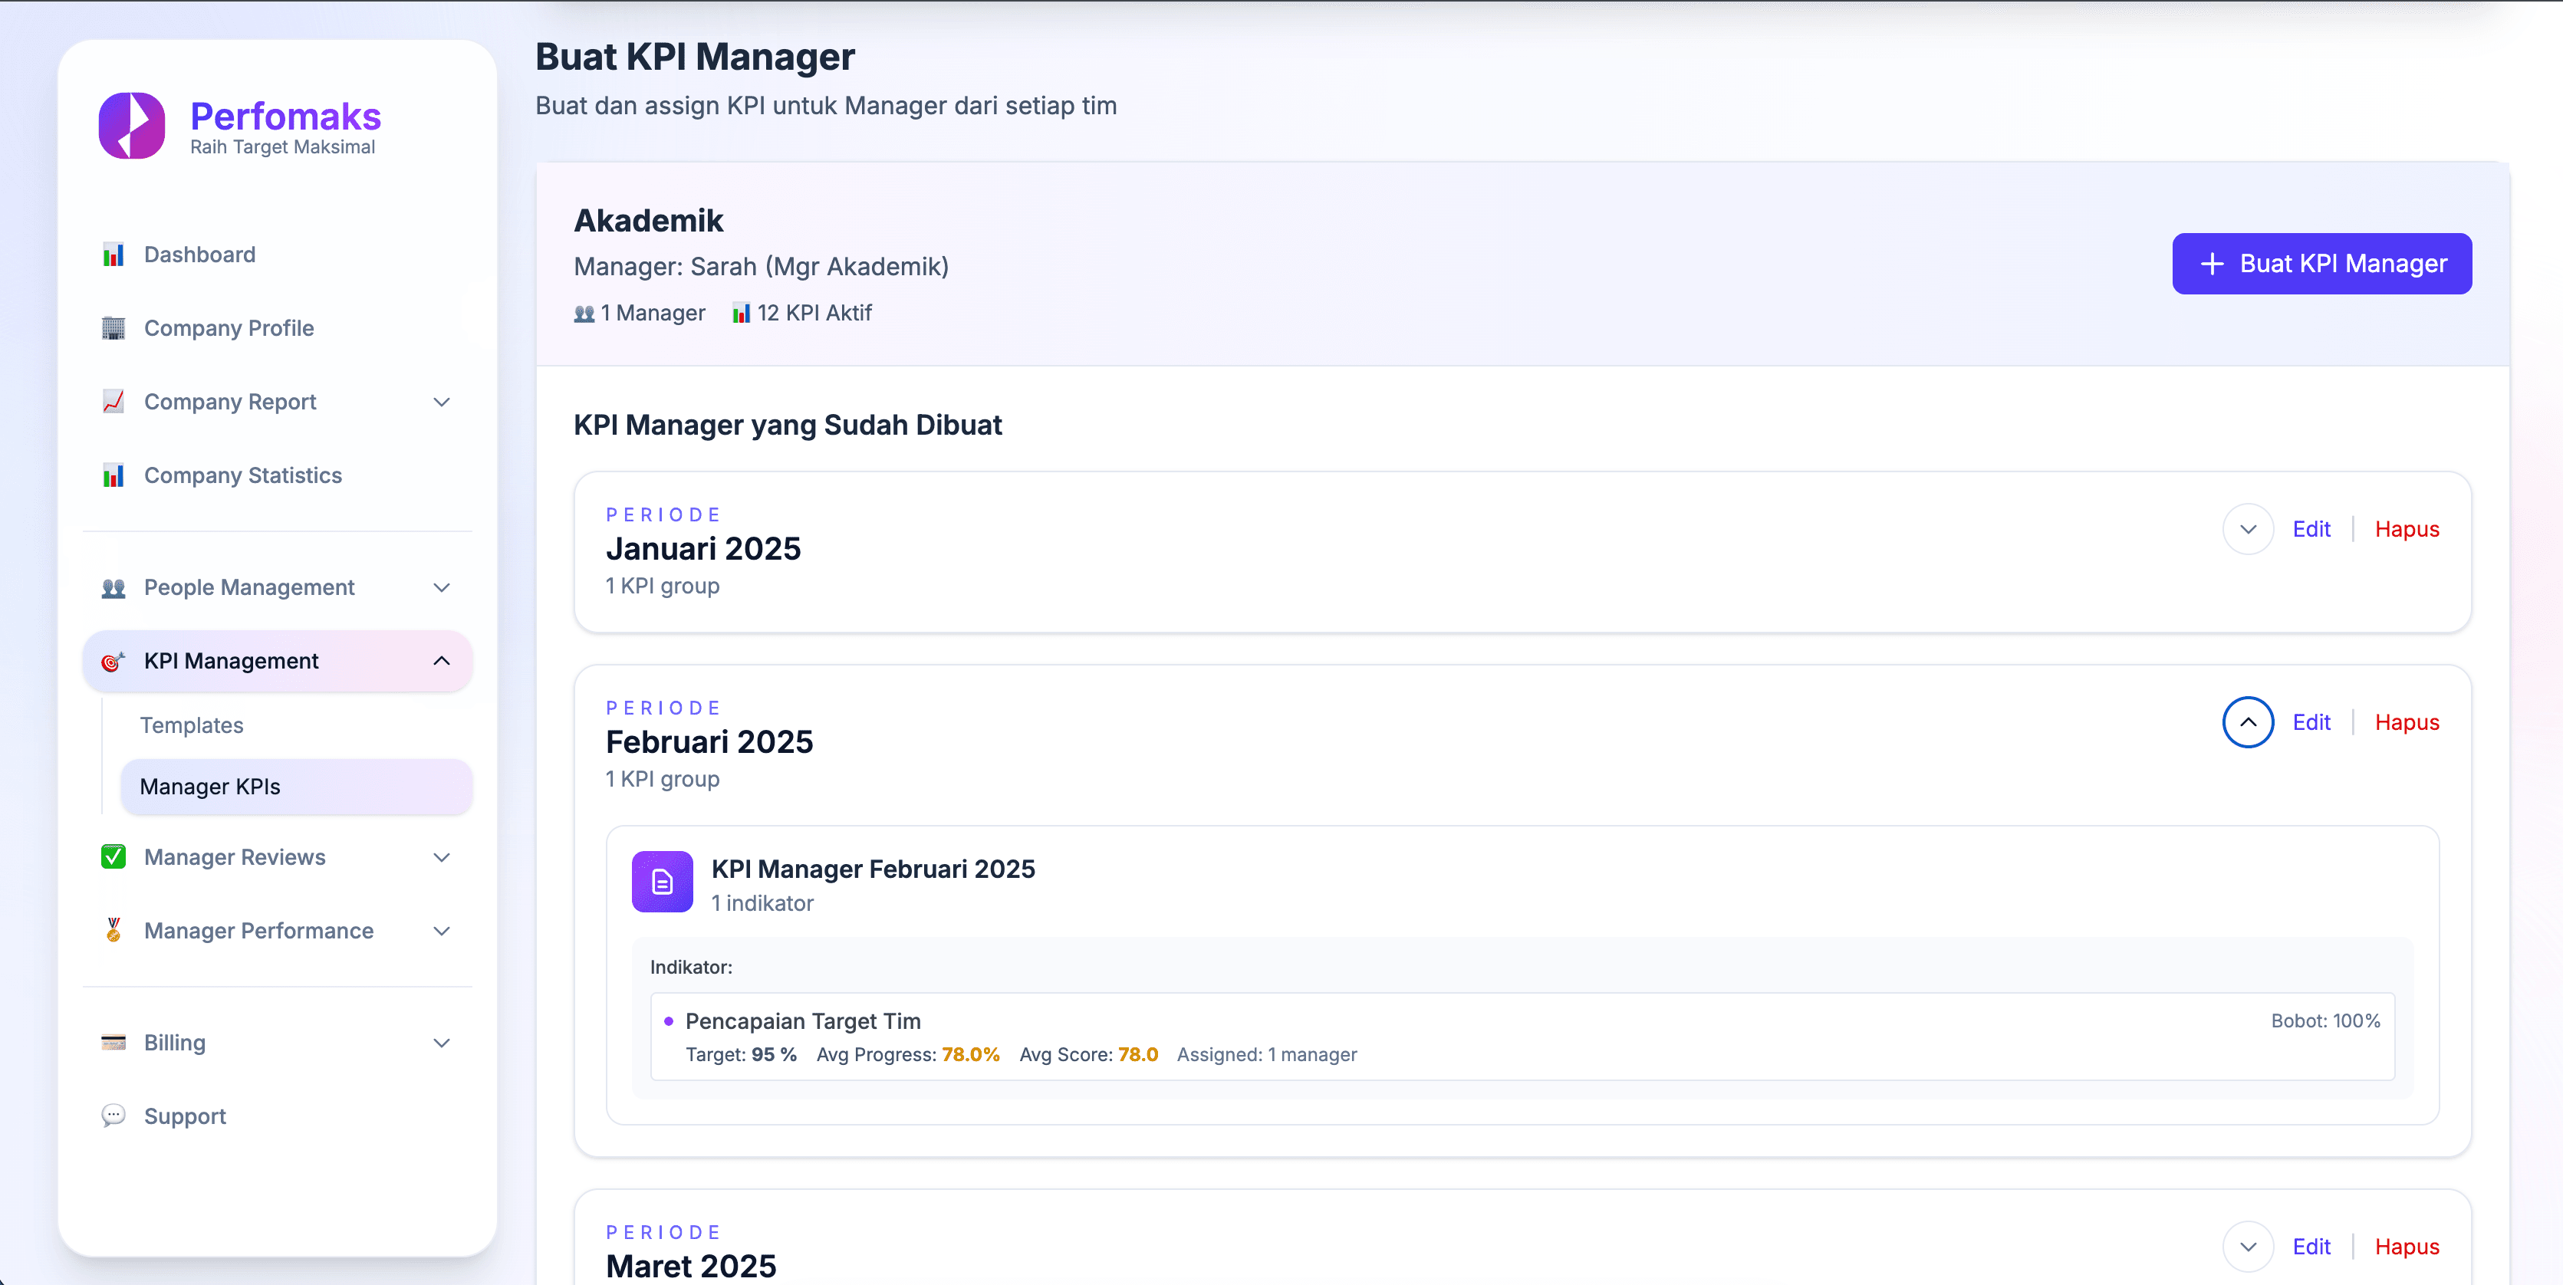Click the KPI Management target icon
Viewport: 2563px width, 1285px height.
[114, 660]
